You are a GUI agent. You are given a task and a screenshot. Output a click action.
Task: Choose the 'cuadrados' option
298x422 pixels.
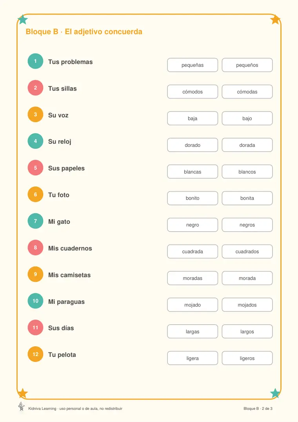click(x=247, y=251)
